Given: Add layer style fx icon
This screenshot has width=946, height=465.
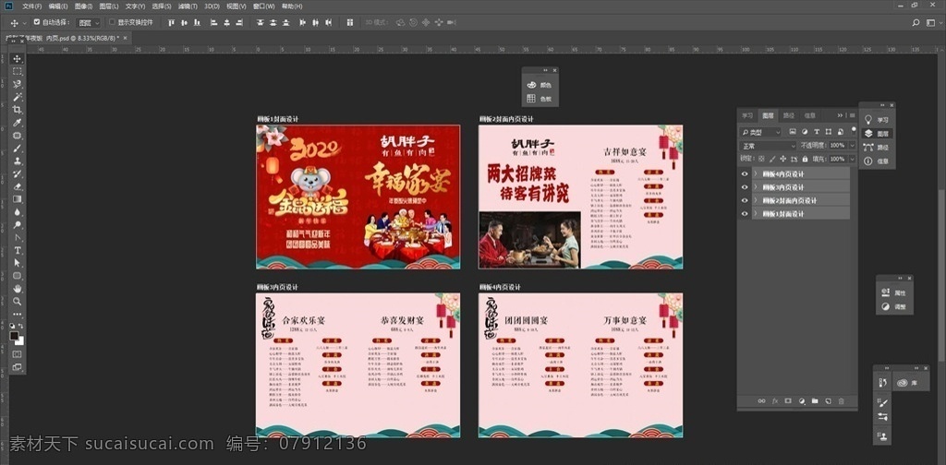Looking at the screenshot, I should tap(775, 400).
